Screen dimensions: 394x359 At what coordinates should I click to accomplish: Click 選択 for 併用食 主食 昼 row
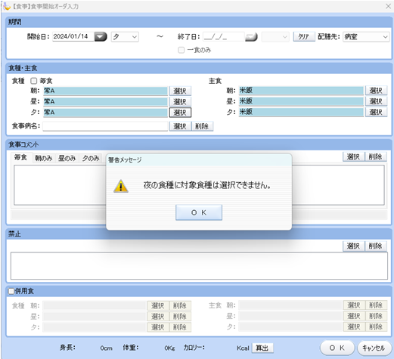tap(354, 316)
